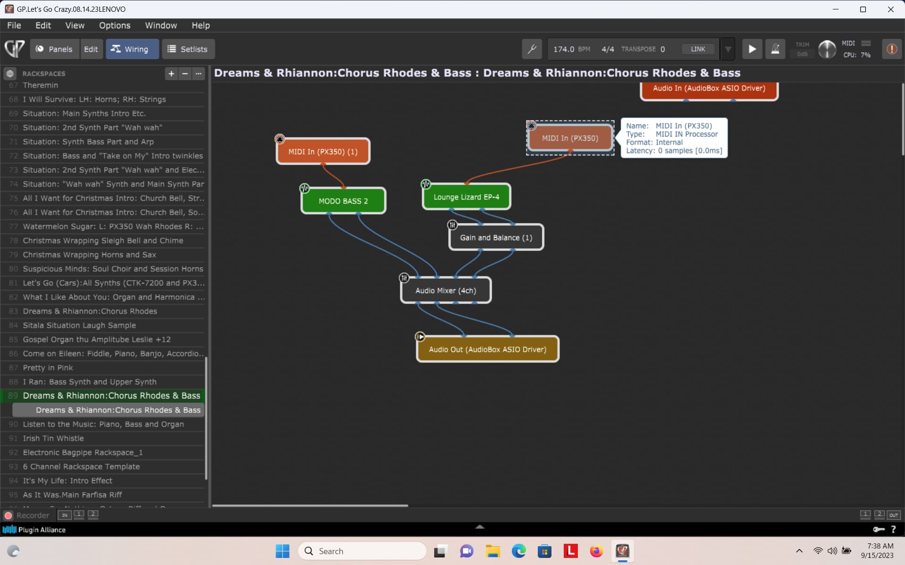Open the Help menu

[200, 25]
